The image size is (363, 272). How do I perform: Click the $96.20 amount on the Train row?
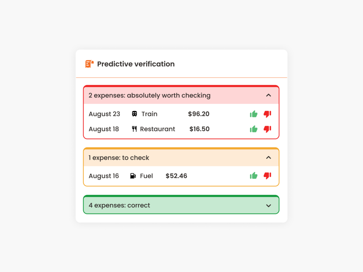point(199,114)
